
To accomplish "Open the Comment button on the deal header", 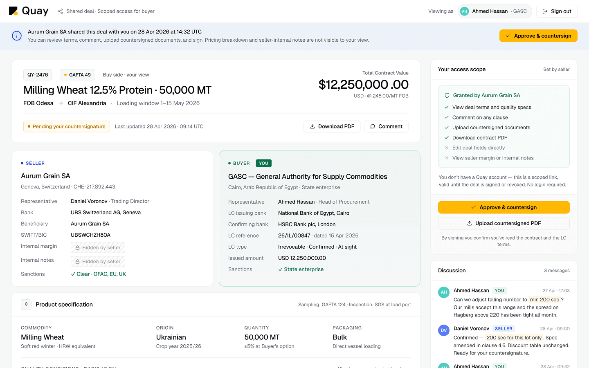I will (386, 126).
